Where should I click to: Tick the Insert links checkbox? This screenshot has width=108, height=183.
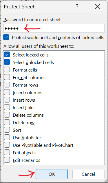click(x=7, y=107)
